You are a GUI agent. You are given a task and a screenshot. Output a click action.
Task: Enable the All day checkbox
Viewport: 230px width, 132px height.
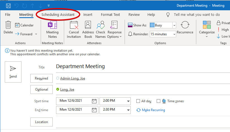[138, 101]
